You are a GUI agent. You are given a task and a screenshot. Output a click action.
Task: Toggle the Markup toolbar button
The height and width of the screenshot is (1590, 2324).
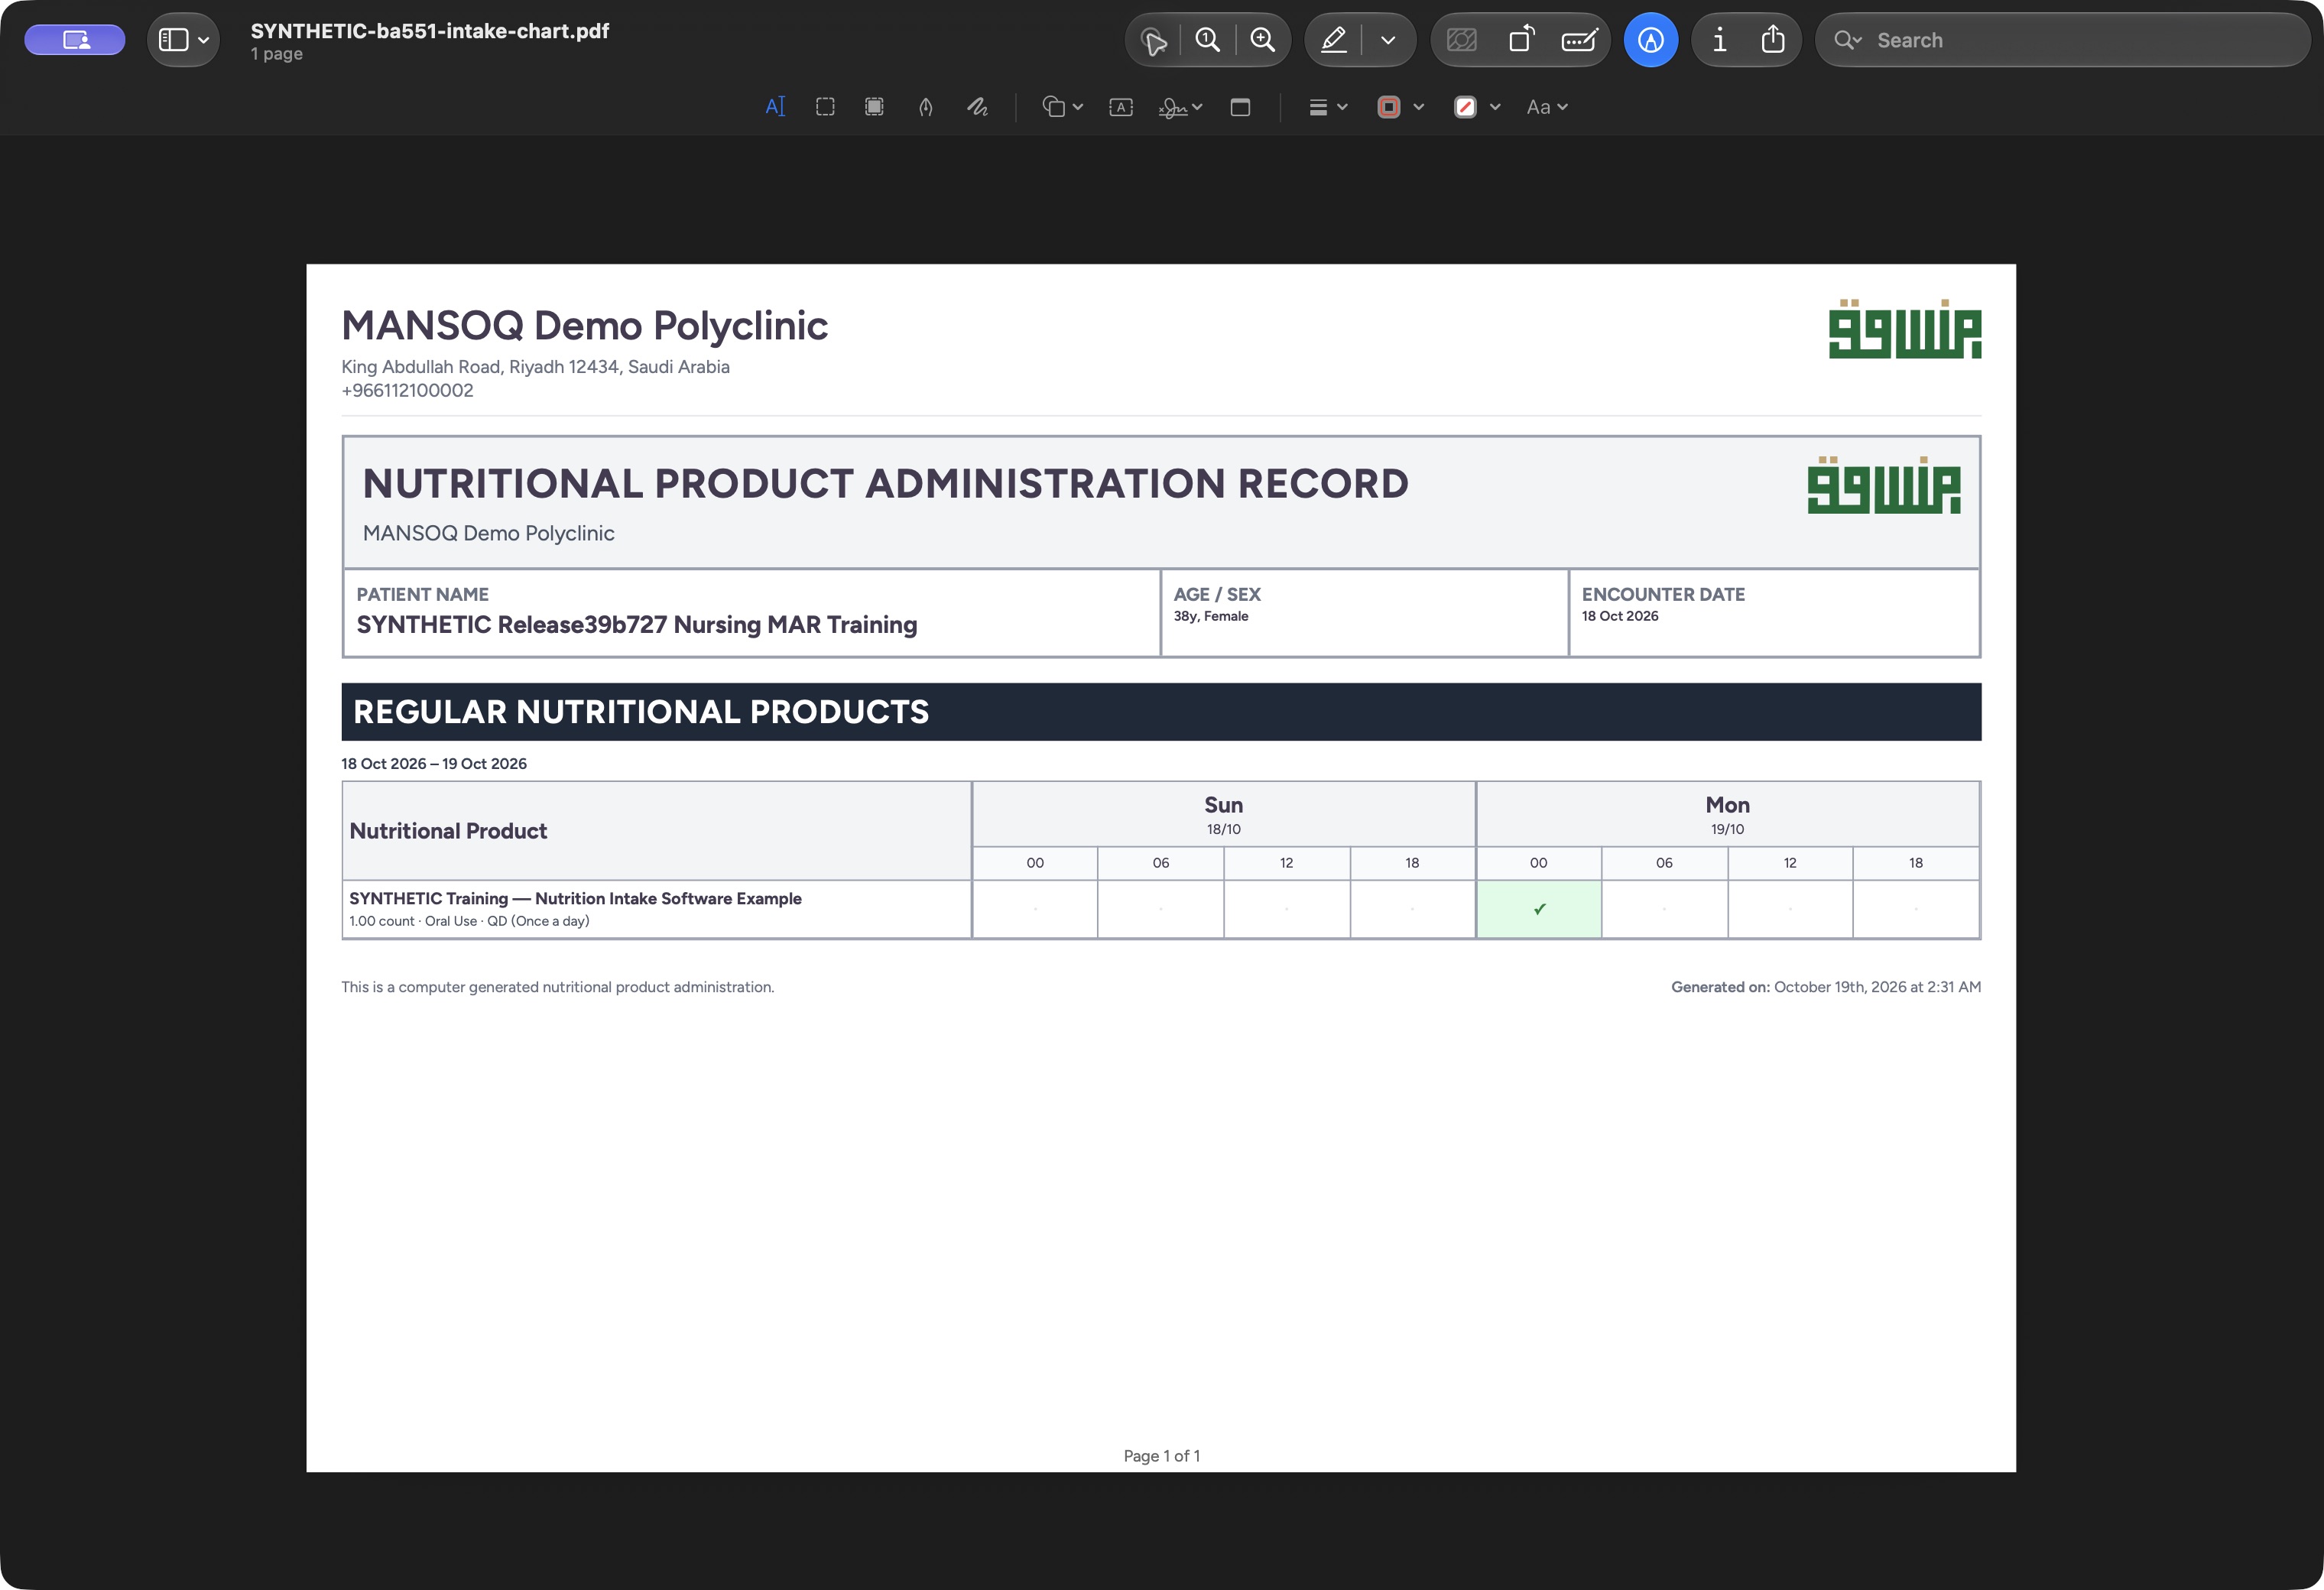[1651, 40]
